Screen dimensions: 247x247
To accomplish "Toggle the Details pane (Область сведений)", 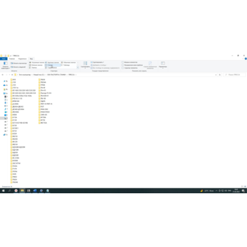I will tap(18, 67).
